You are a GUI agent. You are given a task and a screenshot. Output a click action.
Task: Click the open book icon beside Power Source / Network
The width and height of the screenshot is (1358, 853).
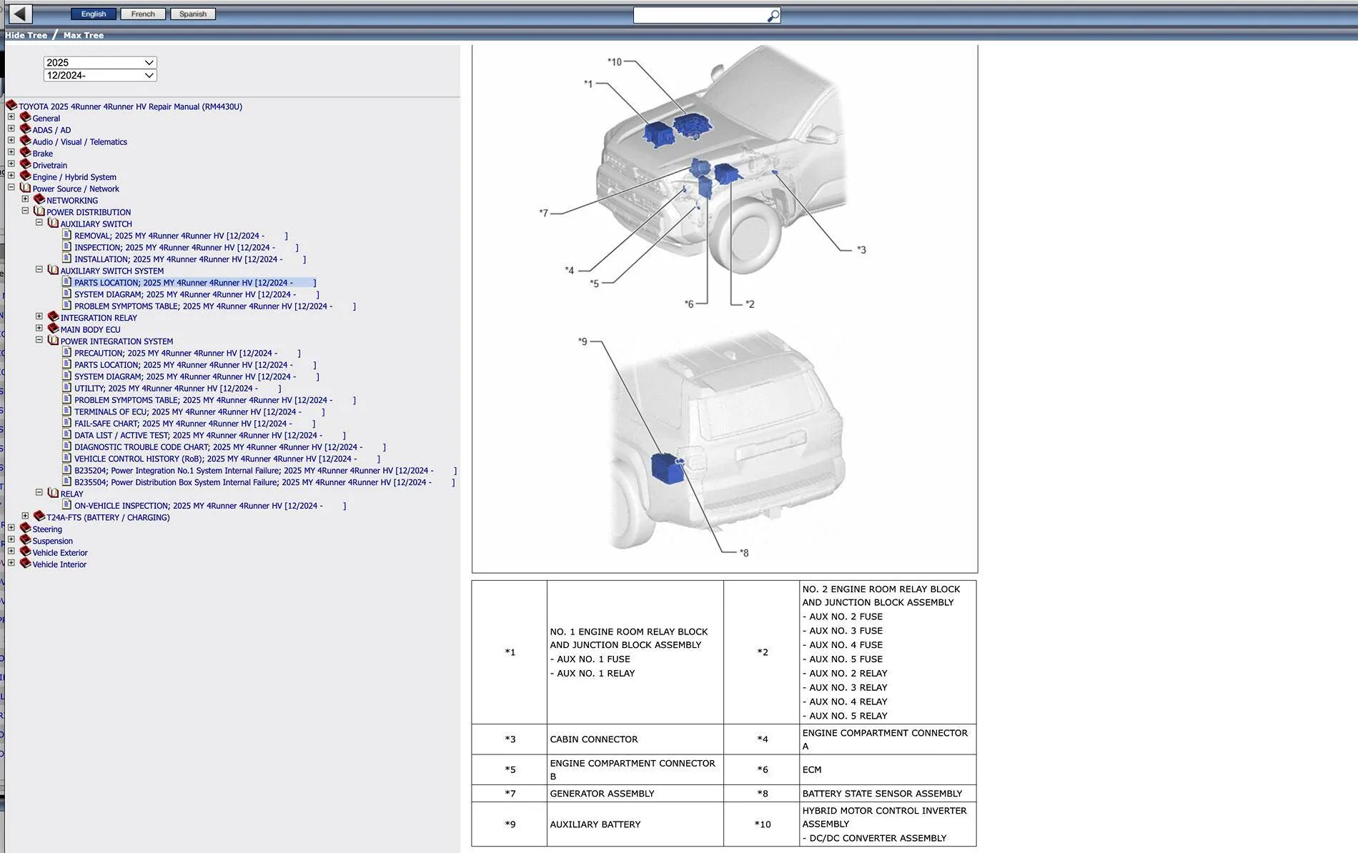(x=25, y=188)
